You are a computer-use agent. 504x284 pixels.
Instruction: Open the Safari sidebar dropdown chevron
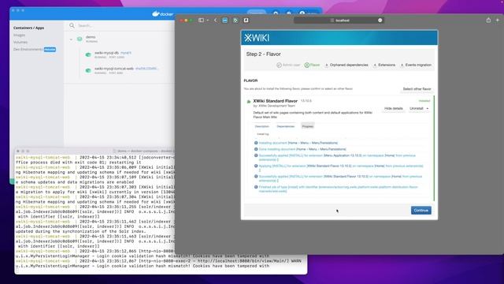[208, 20]
